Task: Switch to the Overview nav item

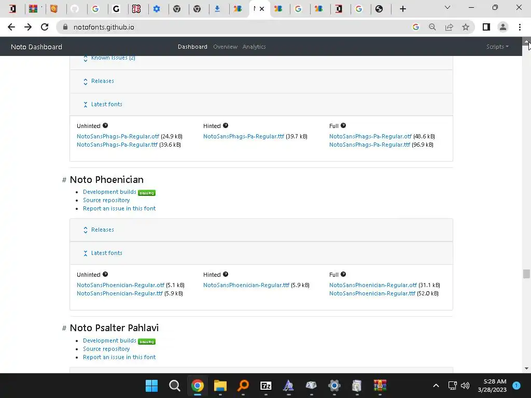Action: [225, 47]
